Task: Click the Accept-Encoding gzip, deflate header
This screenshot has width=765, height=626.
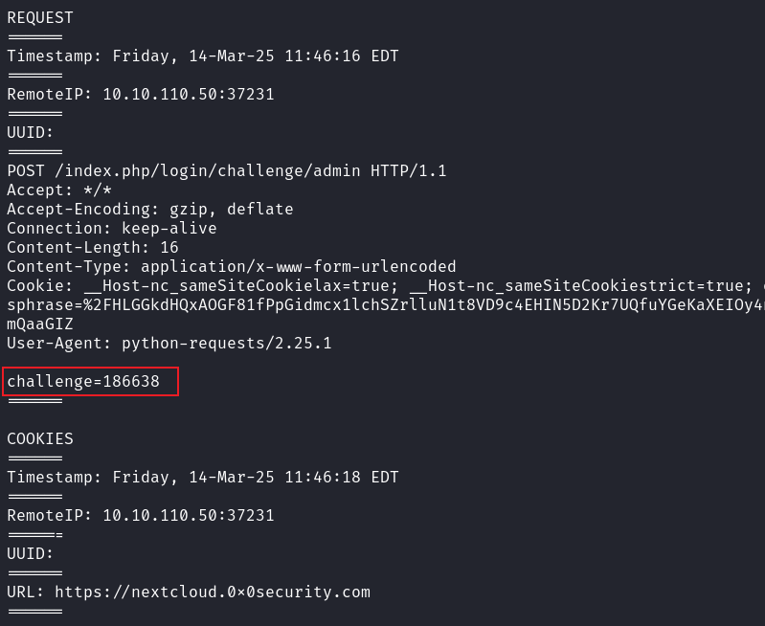Action: [x=149, y=209]
